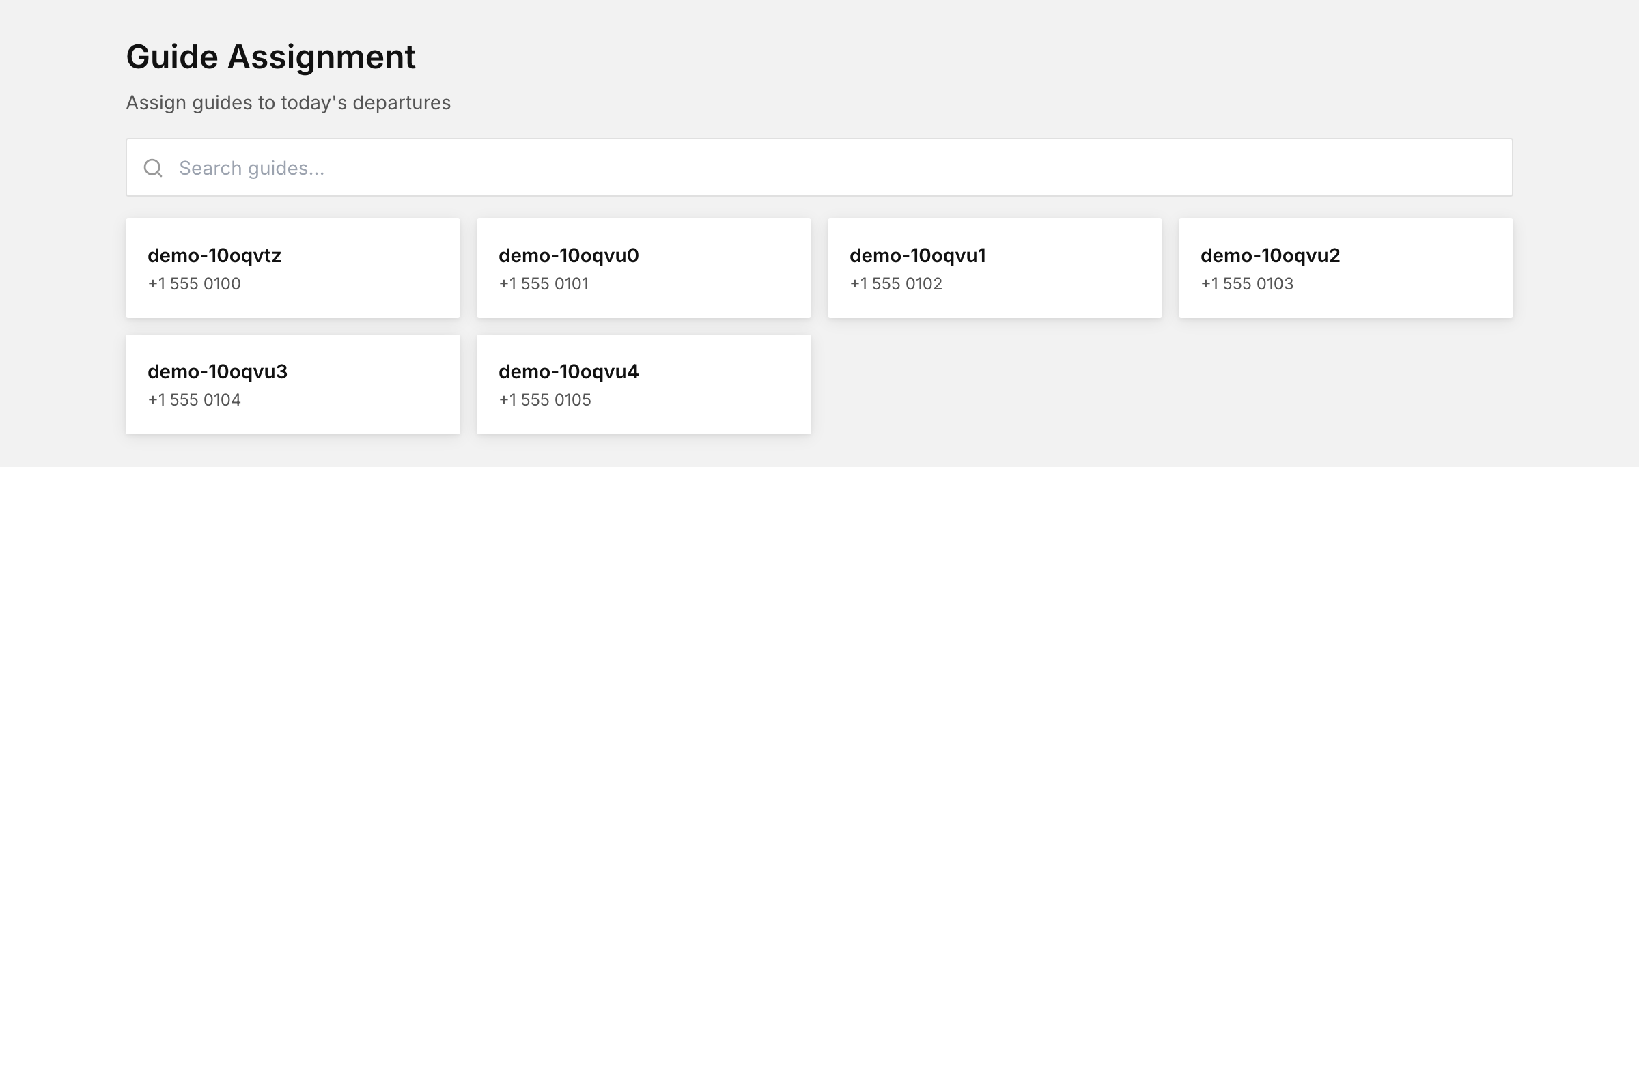This screenshot has width=1639, height=1076.
Task: Click phone number +1 555 0101
Action: coord(544,283)
